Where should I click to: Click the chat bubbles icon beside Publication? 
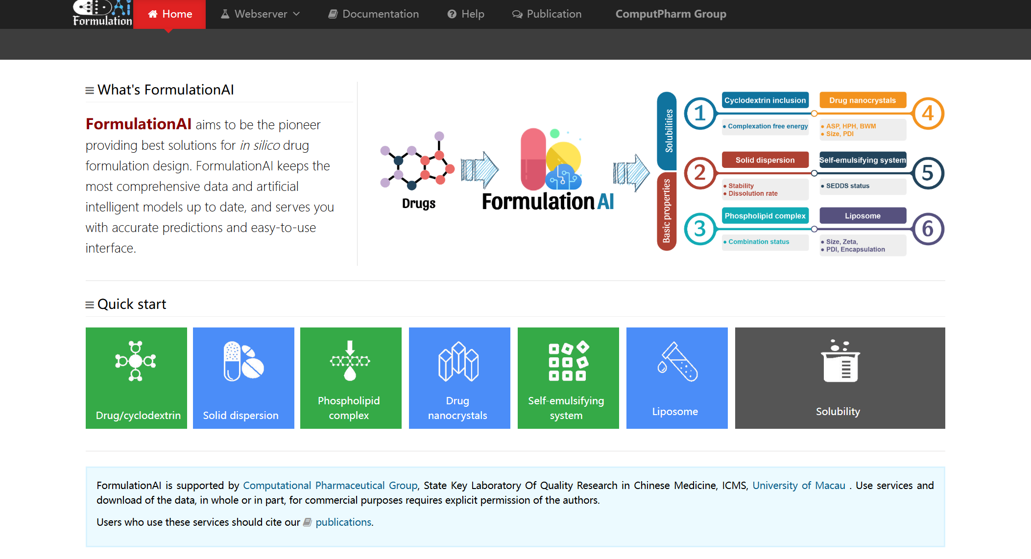pyautogui.click(x=517, y=14)
